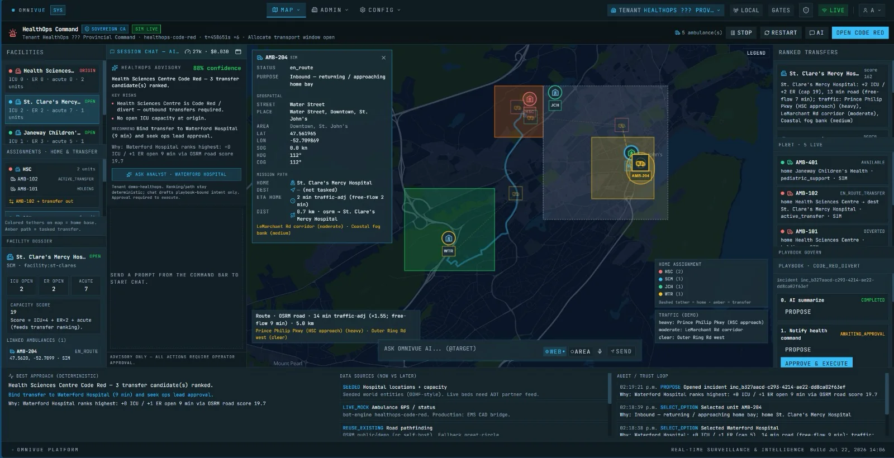894x458 pixels.
Task: Click the ambulance marker northeast of the green zone
Action: point(515,194)
